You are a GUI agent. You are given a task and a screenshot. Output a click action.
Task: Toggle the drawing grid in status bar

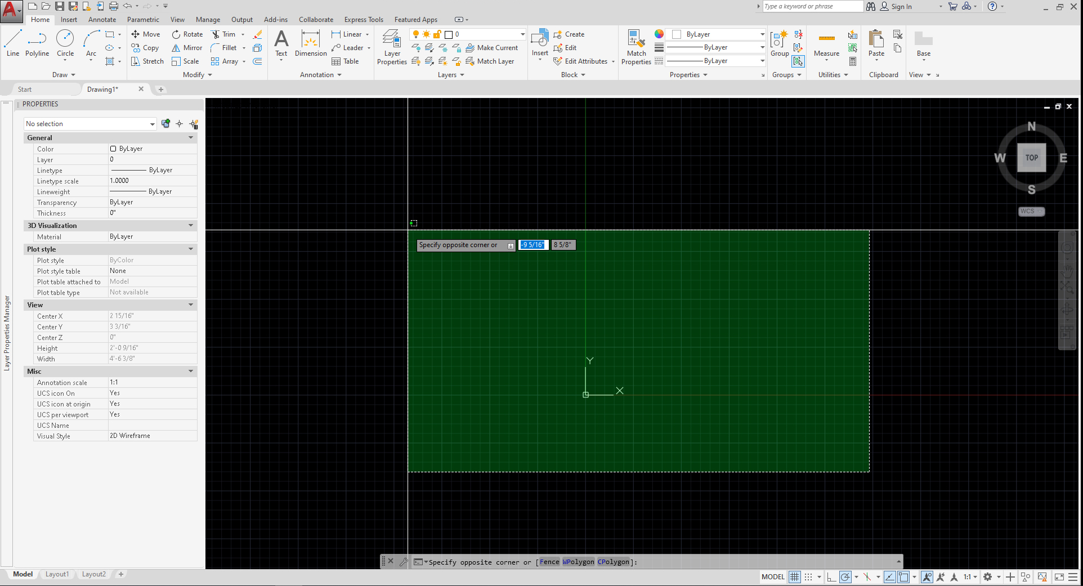click(794, 576)
